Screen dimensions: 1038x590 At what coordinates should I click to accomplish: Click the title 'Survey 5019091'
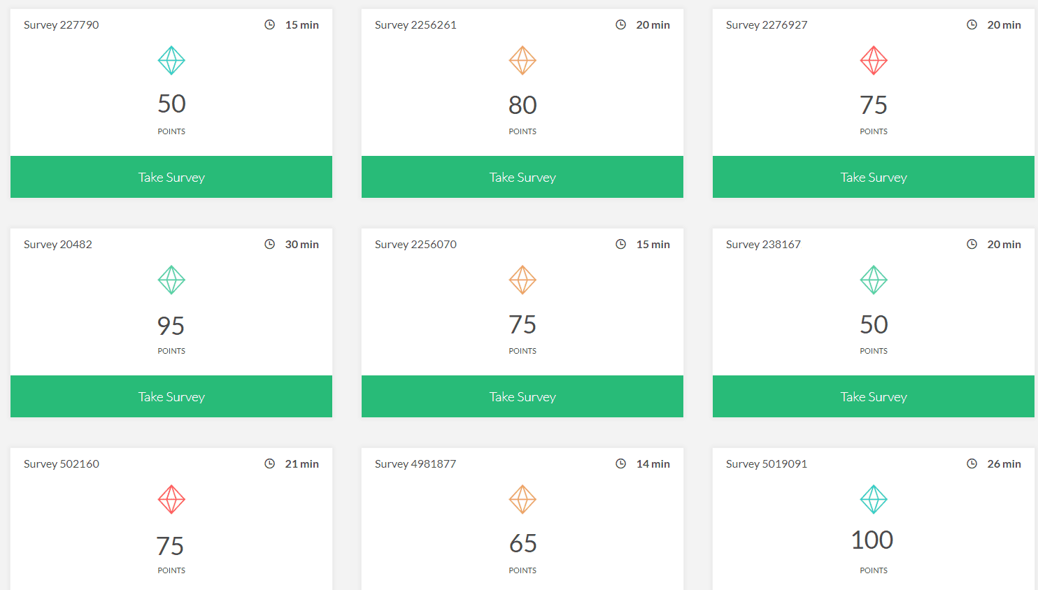767,464
